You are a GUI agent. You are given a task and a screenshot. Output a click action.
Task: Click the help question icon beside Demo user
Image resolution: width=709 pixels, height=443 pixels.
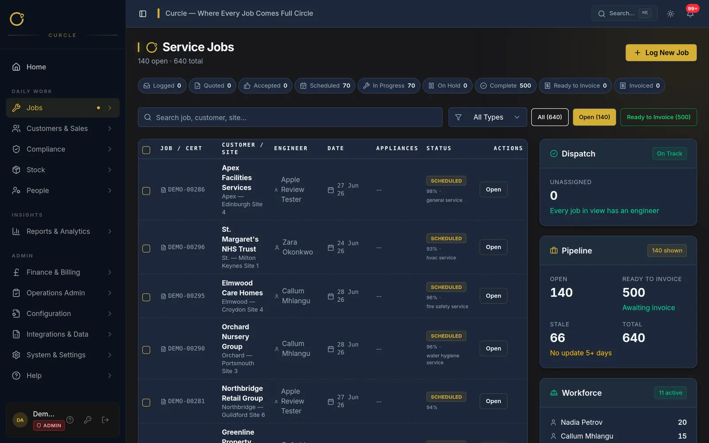coord(70,420)
